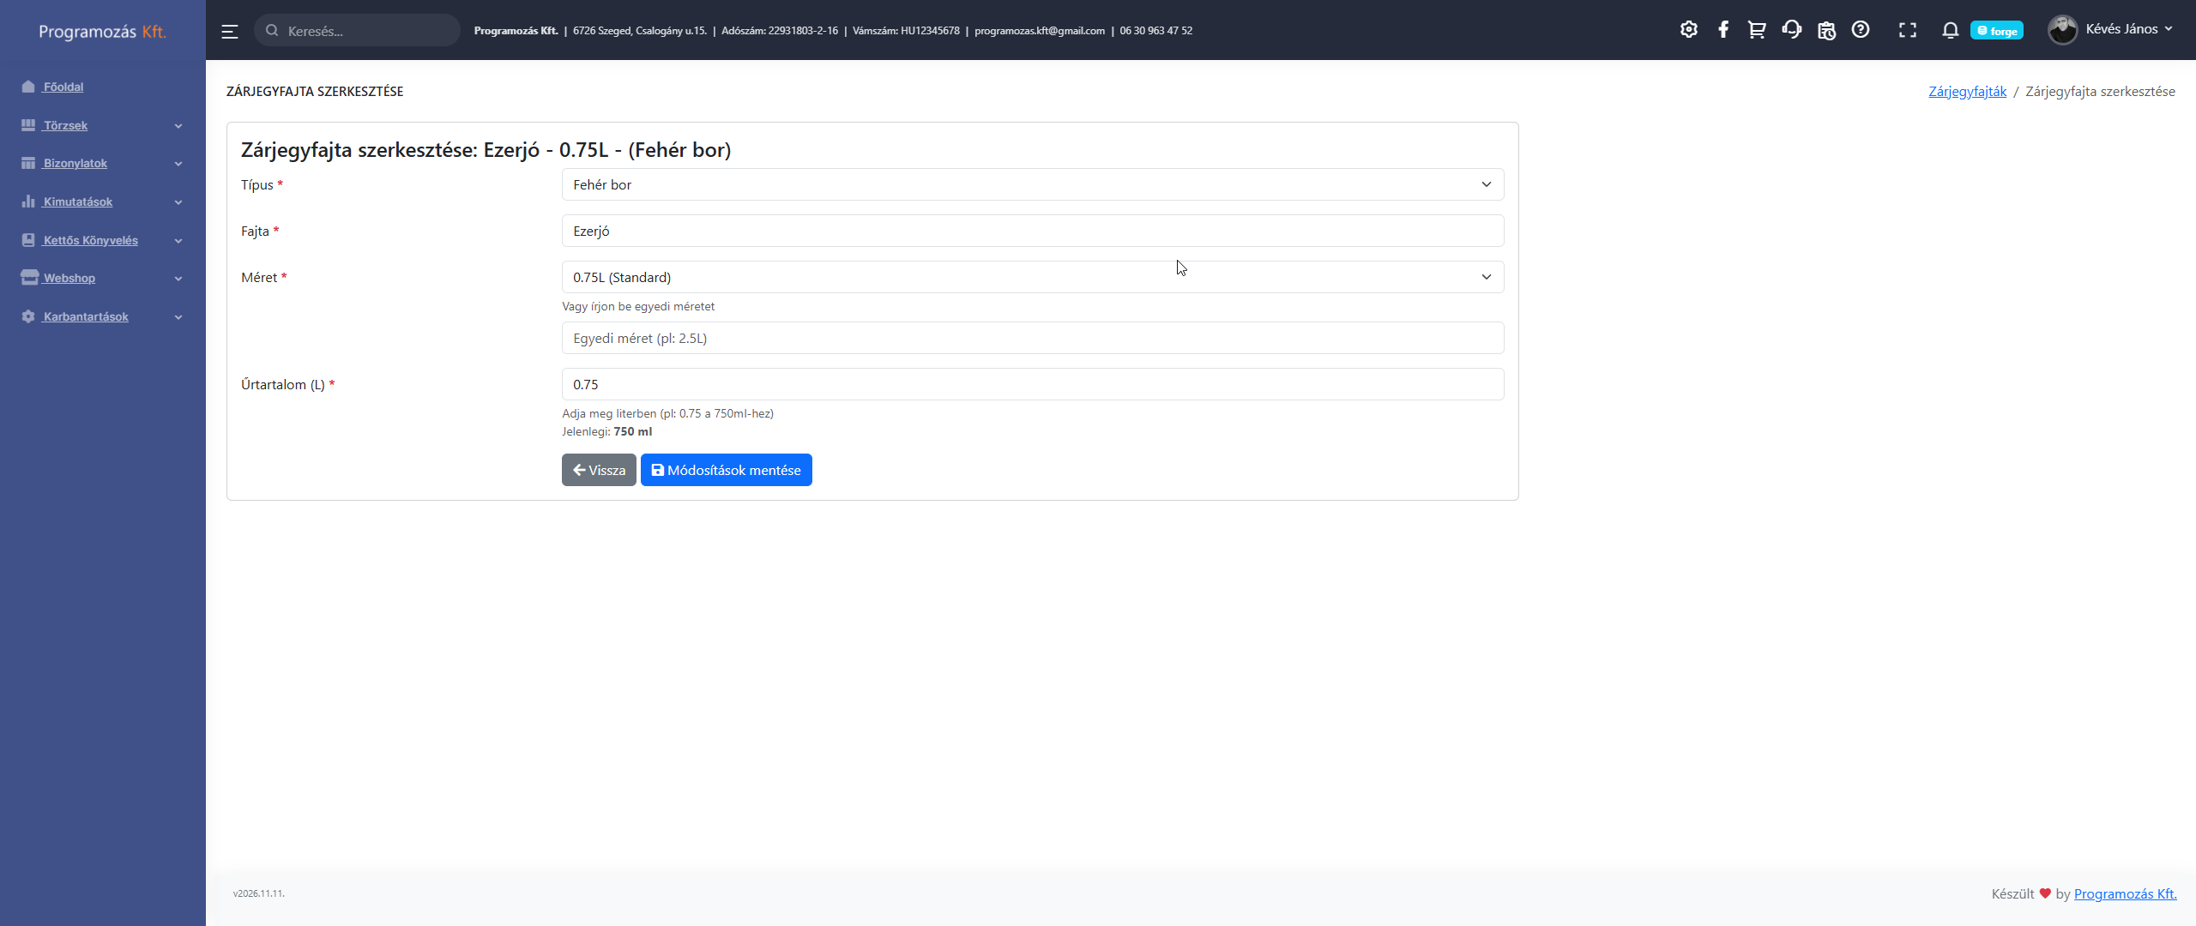Click the Vissza back button
This screenshot has width=2196, height=926.
tap(599, 470)
